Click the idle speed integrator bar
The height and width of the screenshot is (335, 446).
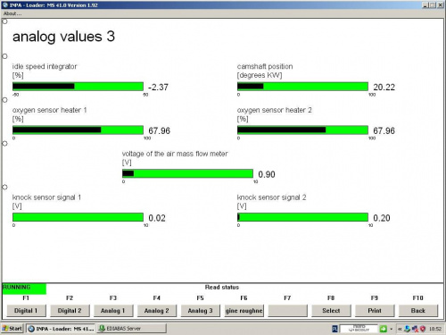78,87
